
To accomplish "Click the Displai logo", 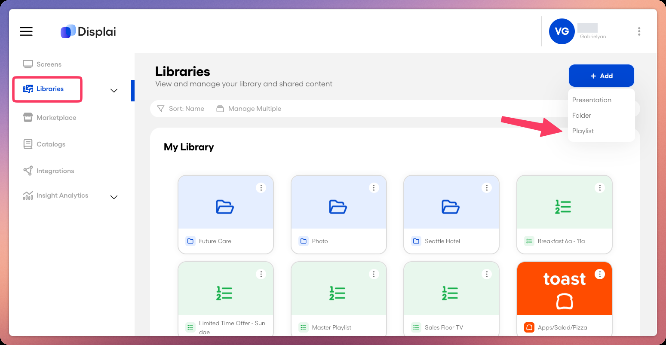I will (88, 31).
